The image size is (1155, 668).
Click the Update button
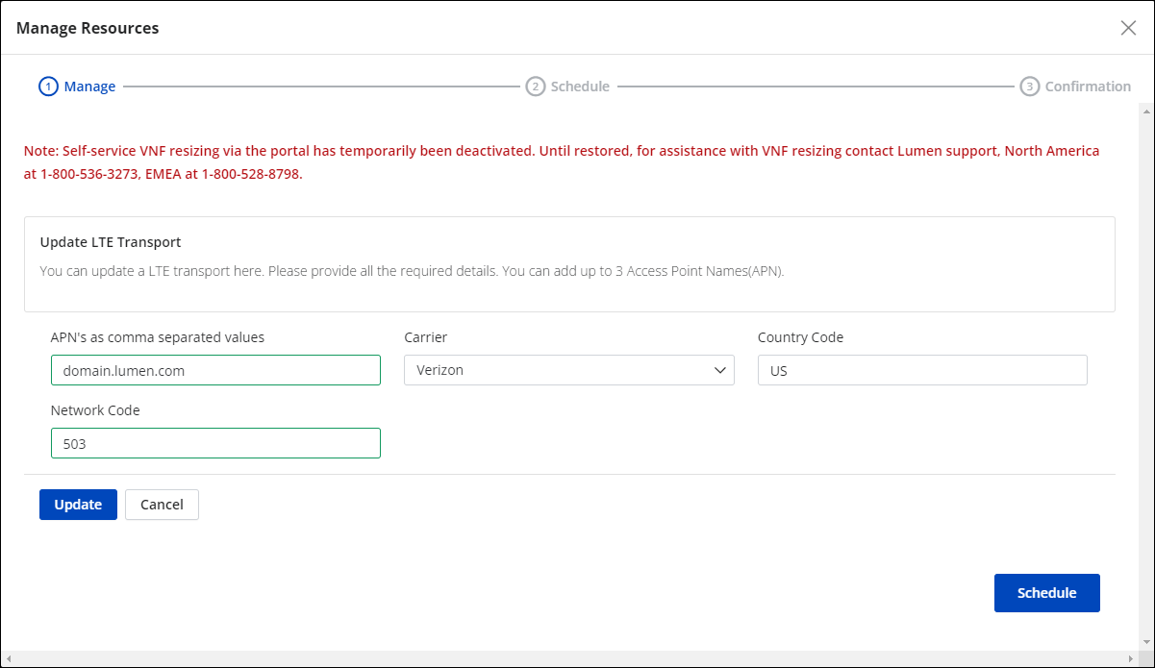tap(78, 505)
